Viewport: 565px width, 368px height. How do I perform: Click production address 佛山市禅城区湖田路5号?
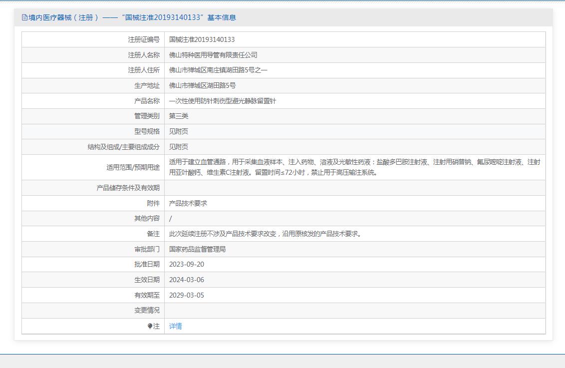[x=202, y=85]
